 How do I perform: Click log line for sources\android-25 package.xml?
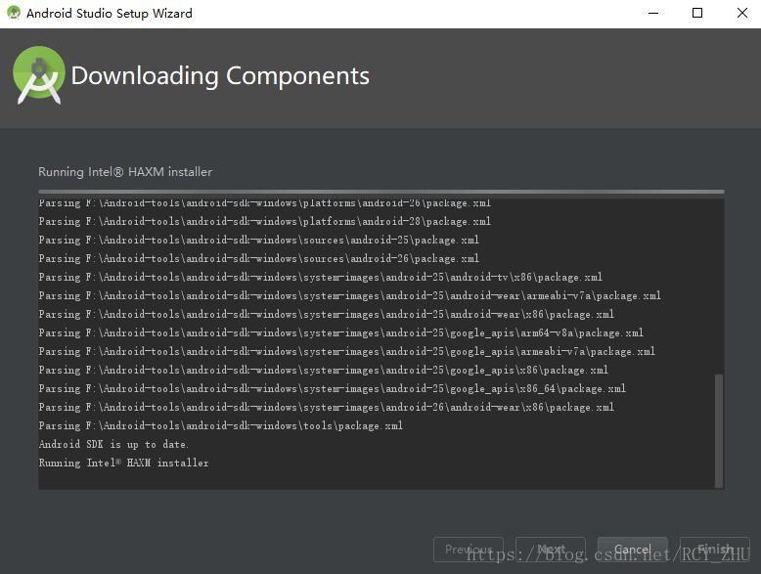[258, 240]
